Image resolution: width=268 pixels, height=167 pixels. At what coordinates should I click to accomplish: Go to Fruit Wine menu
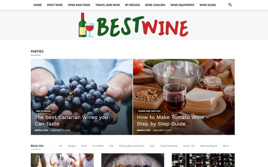pos(55,5)
